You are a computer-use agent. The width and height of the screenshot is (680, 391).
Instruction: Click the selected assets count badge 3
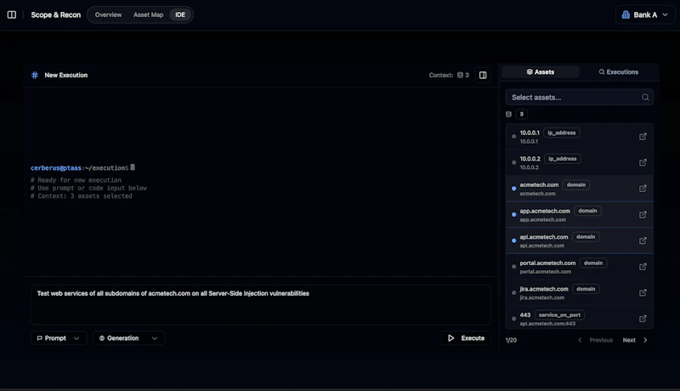tap(521, 114)
